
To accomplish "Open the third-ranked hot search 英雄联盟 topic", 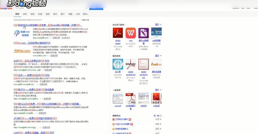I will point(122,129).
